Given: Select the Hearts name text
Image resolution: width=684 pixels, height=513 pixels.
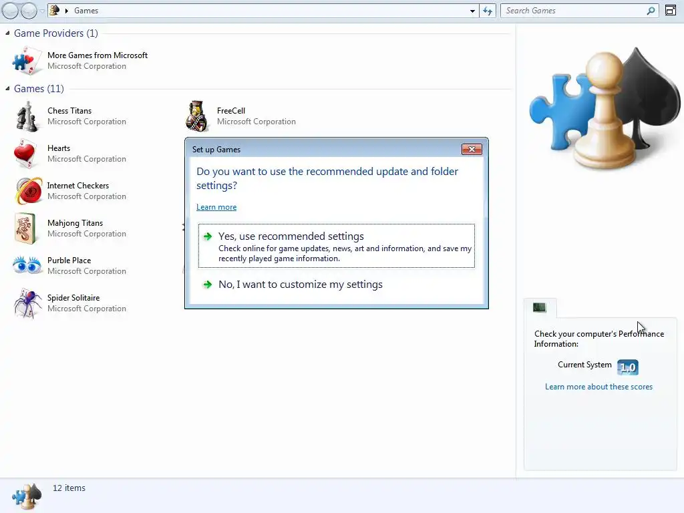Looking at the screenshot, I should point(59,148).
